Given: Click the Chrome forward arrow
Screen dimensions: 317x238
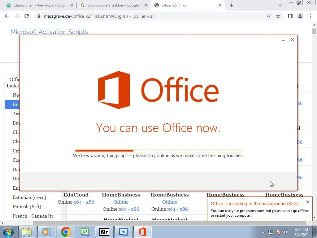Looking at the screenshot, I should click(x=17, y=16).
